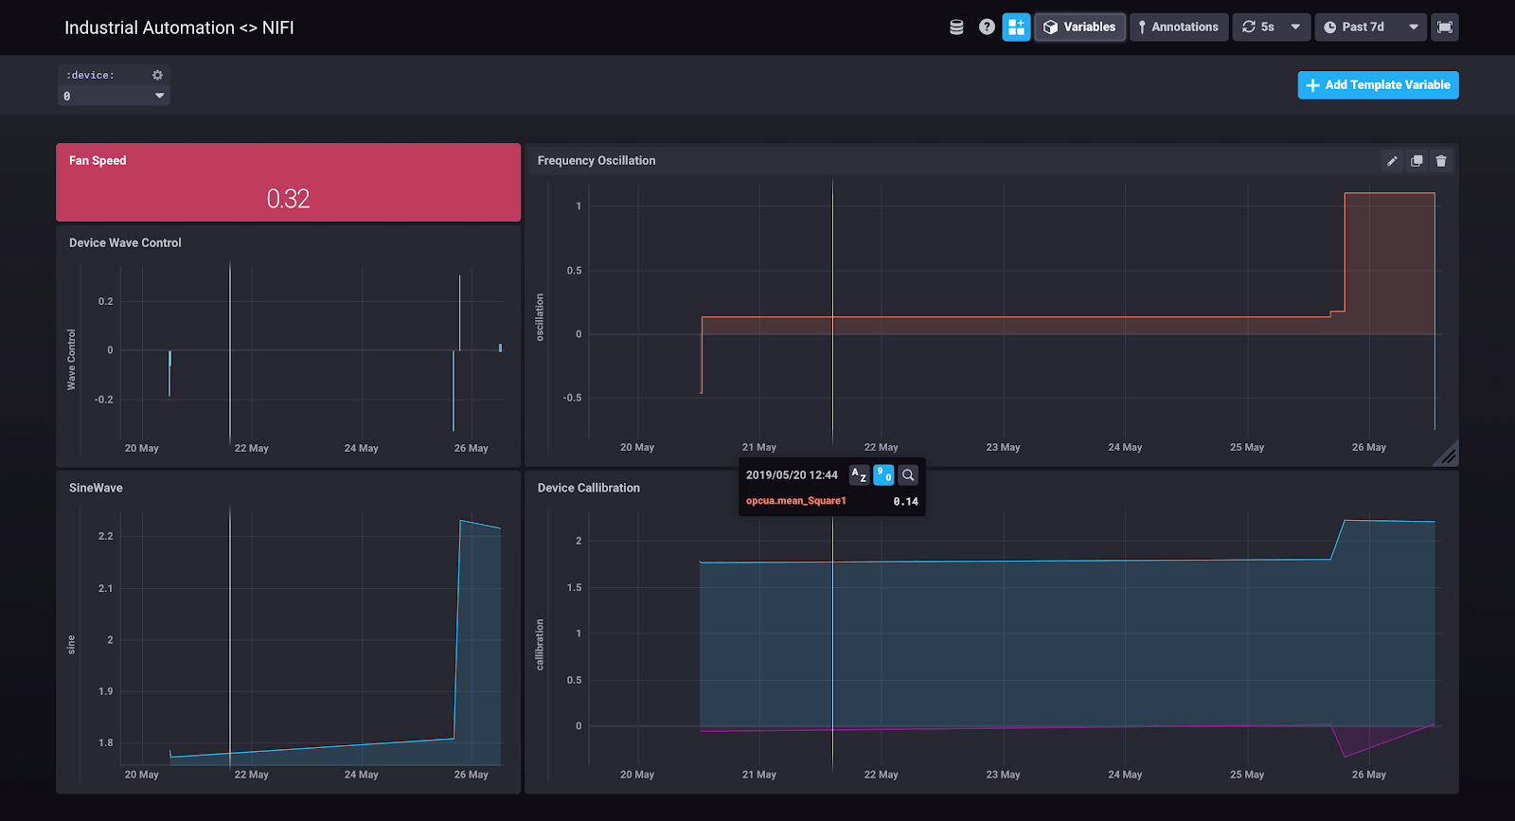The height and width of the screenshot is (821, 1515).
Task: Enter full-screen presentation mode
Action: click(x=1444, y=27)
